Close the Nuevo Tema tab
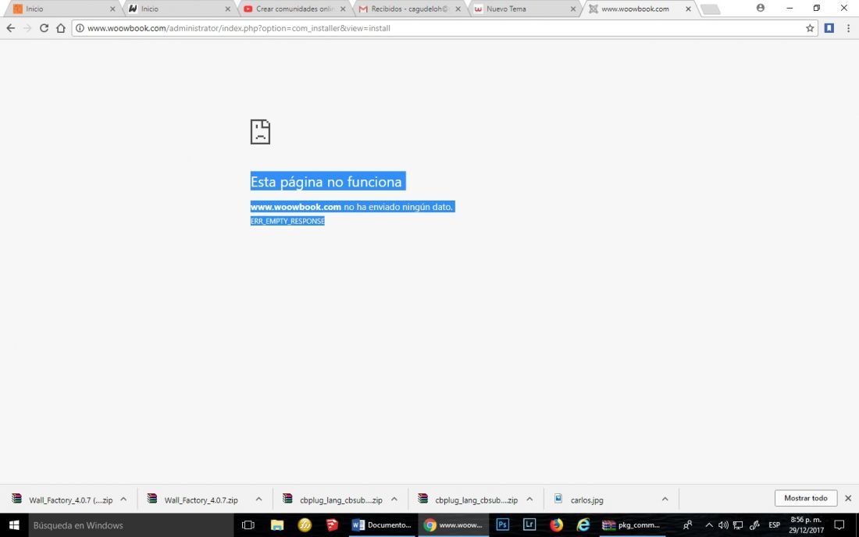 tap(573, 9)
